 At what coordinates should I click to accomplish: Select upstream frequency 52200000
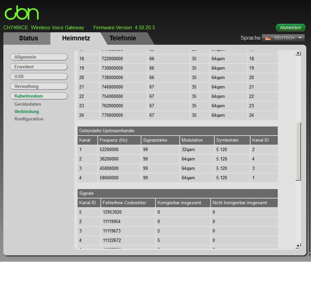coord(119,150)
